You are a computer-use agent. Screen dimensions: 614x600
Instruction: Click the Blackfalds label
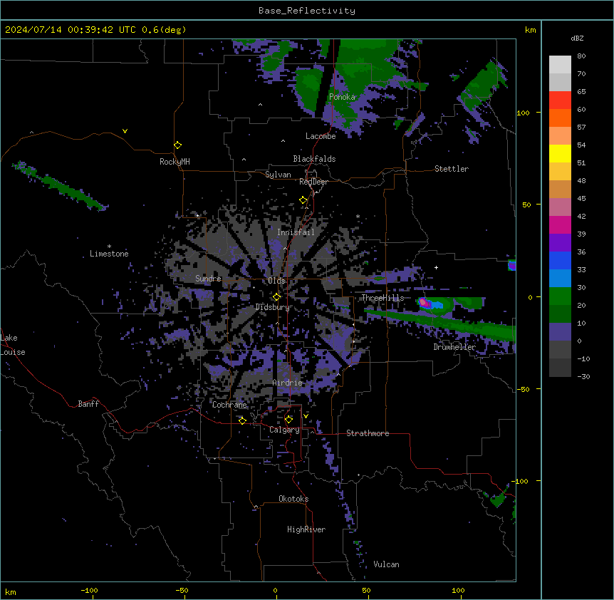[314, 159]
